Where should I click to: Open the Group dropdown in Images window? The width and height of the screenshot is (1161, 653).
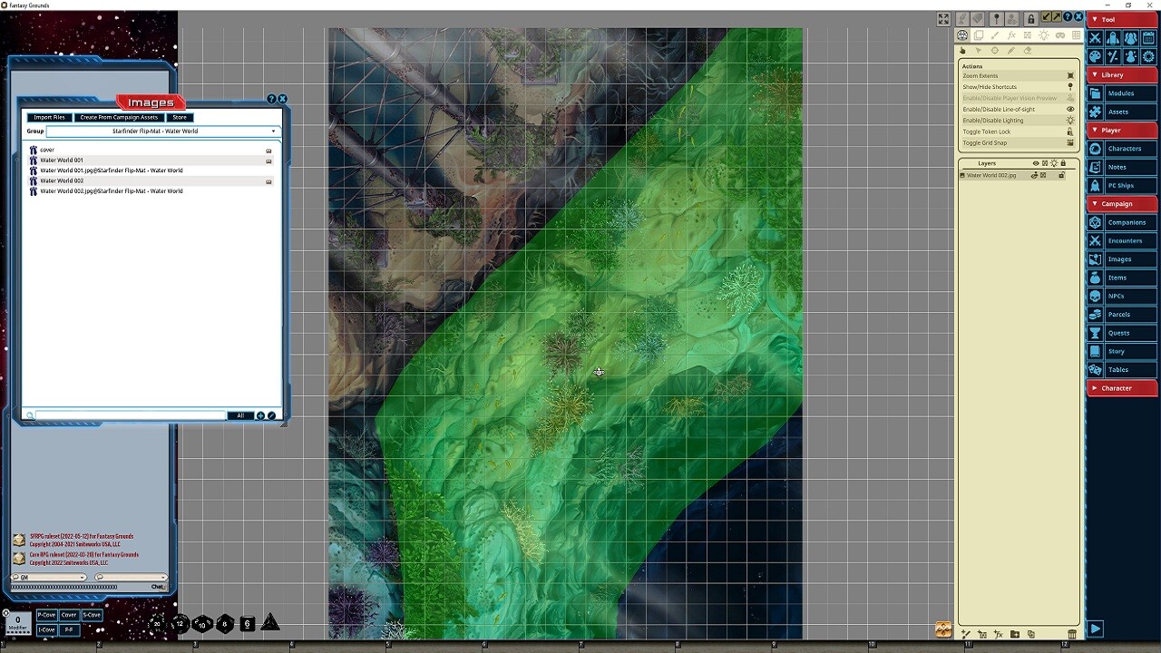(272, 131)
